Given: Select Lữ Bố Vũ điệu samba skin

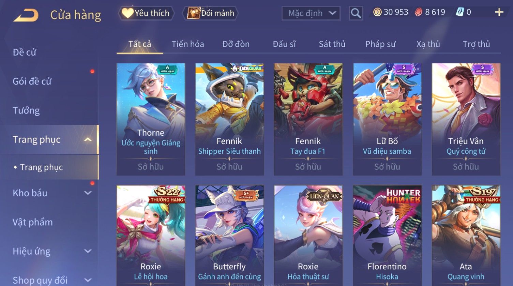Looking at the screenshot, I should [x=387, y=119].
